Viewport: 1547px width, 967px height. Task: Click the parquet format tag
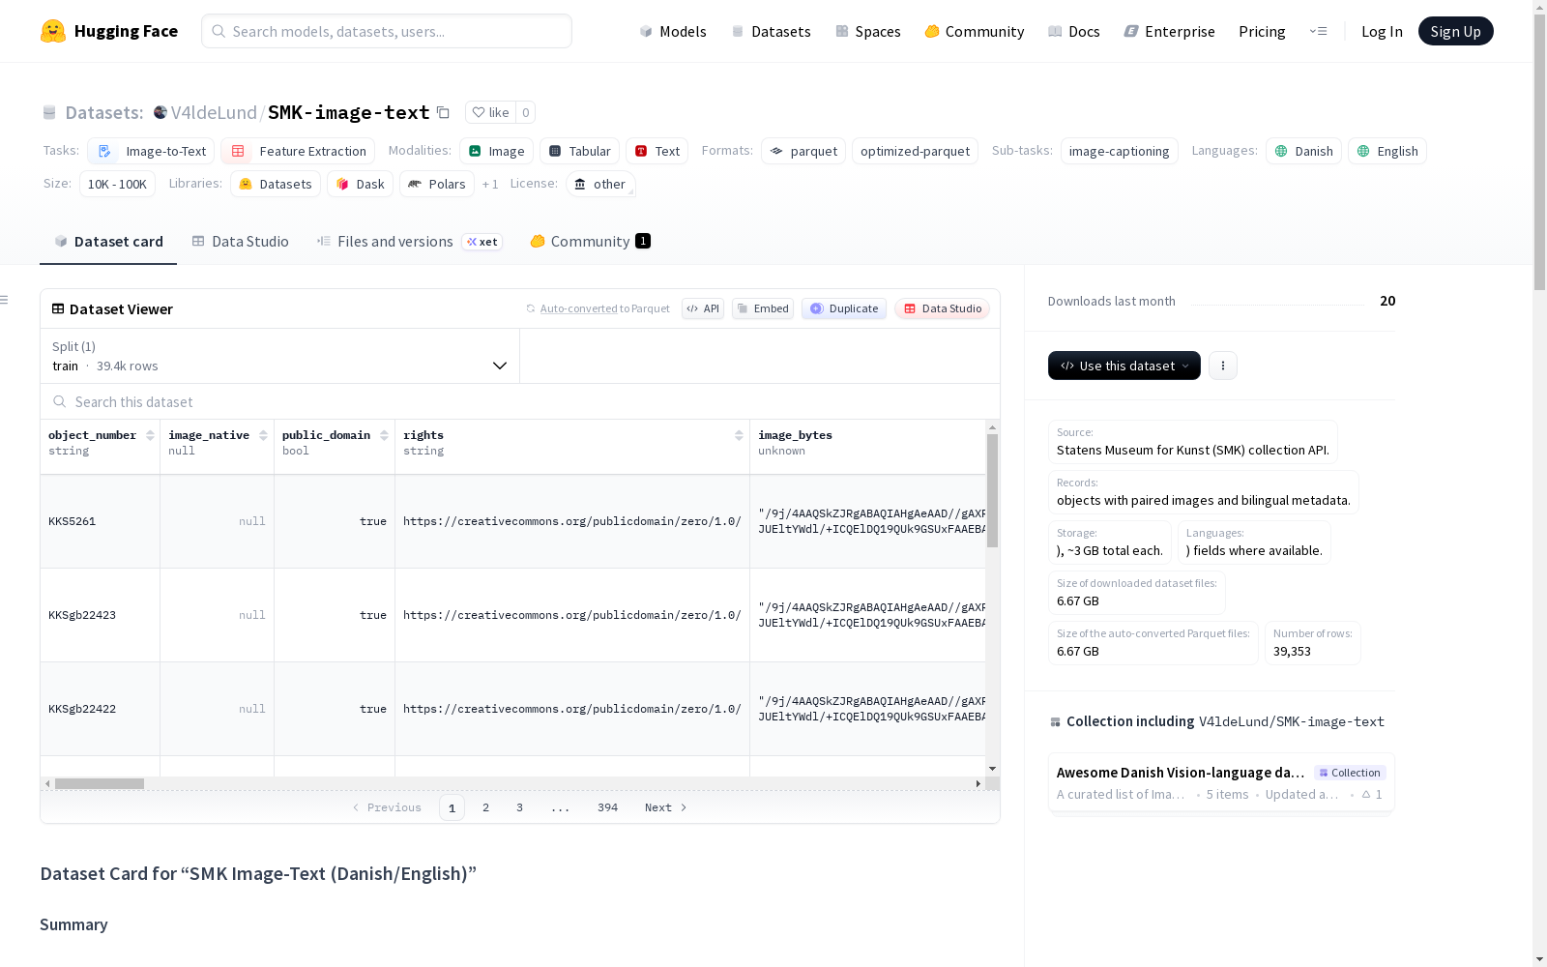coord(803,151)
